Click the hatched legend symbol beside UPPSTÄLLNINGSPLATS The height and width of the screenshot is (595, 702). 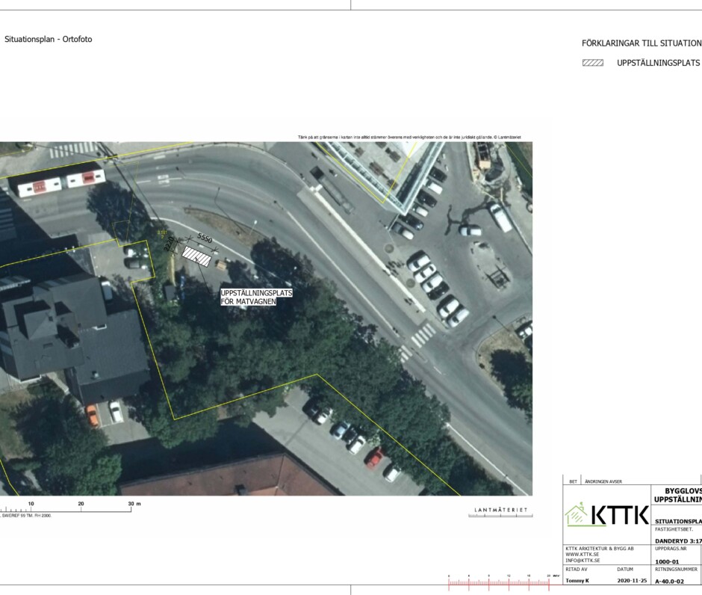click(593, 63)
